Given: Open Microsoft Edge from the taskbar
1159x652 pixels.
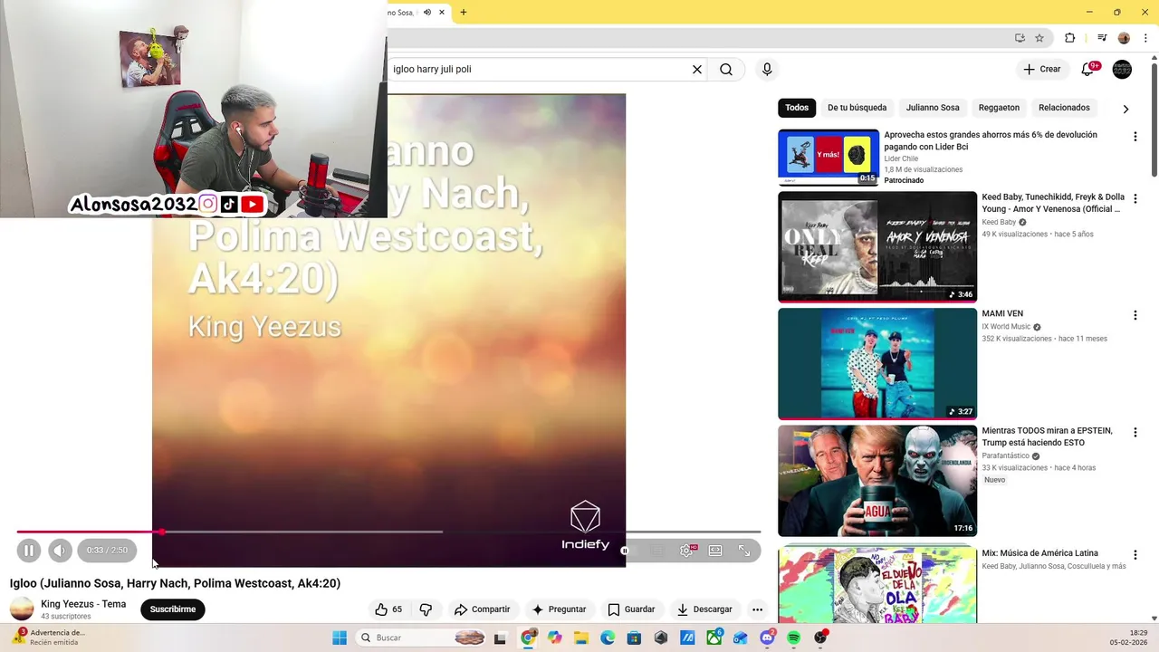Looking at the screenshot, I should 608,638.
